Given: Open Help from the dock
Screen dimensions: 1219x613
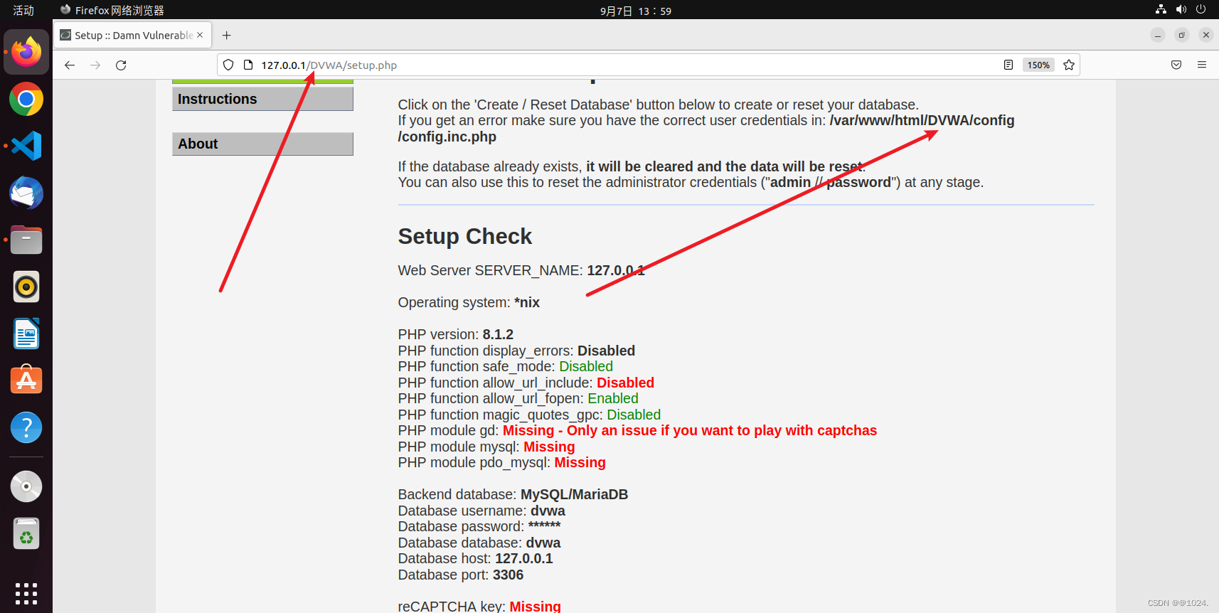Looking at the screenshot, I should tap(26, 427).
